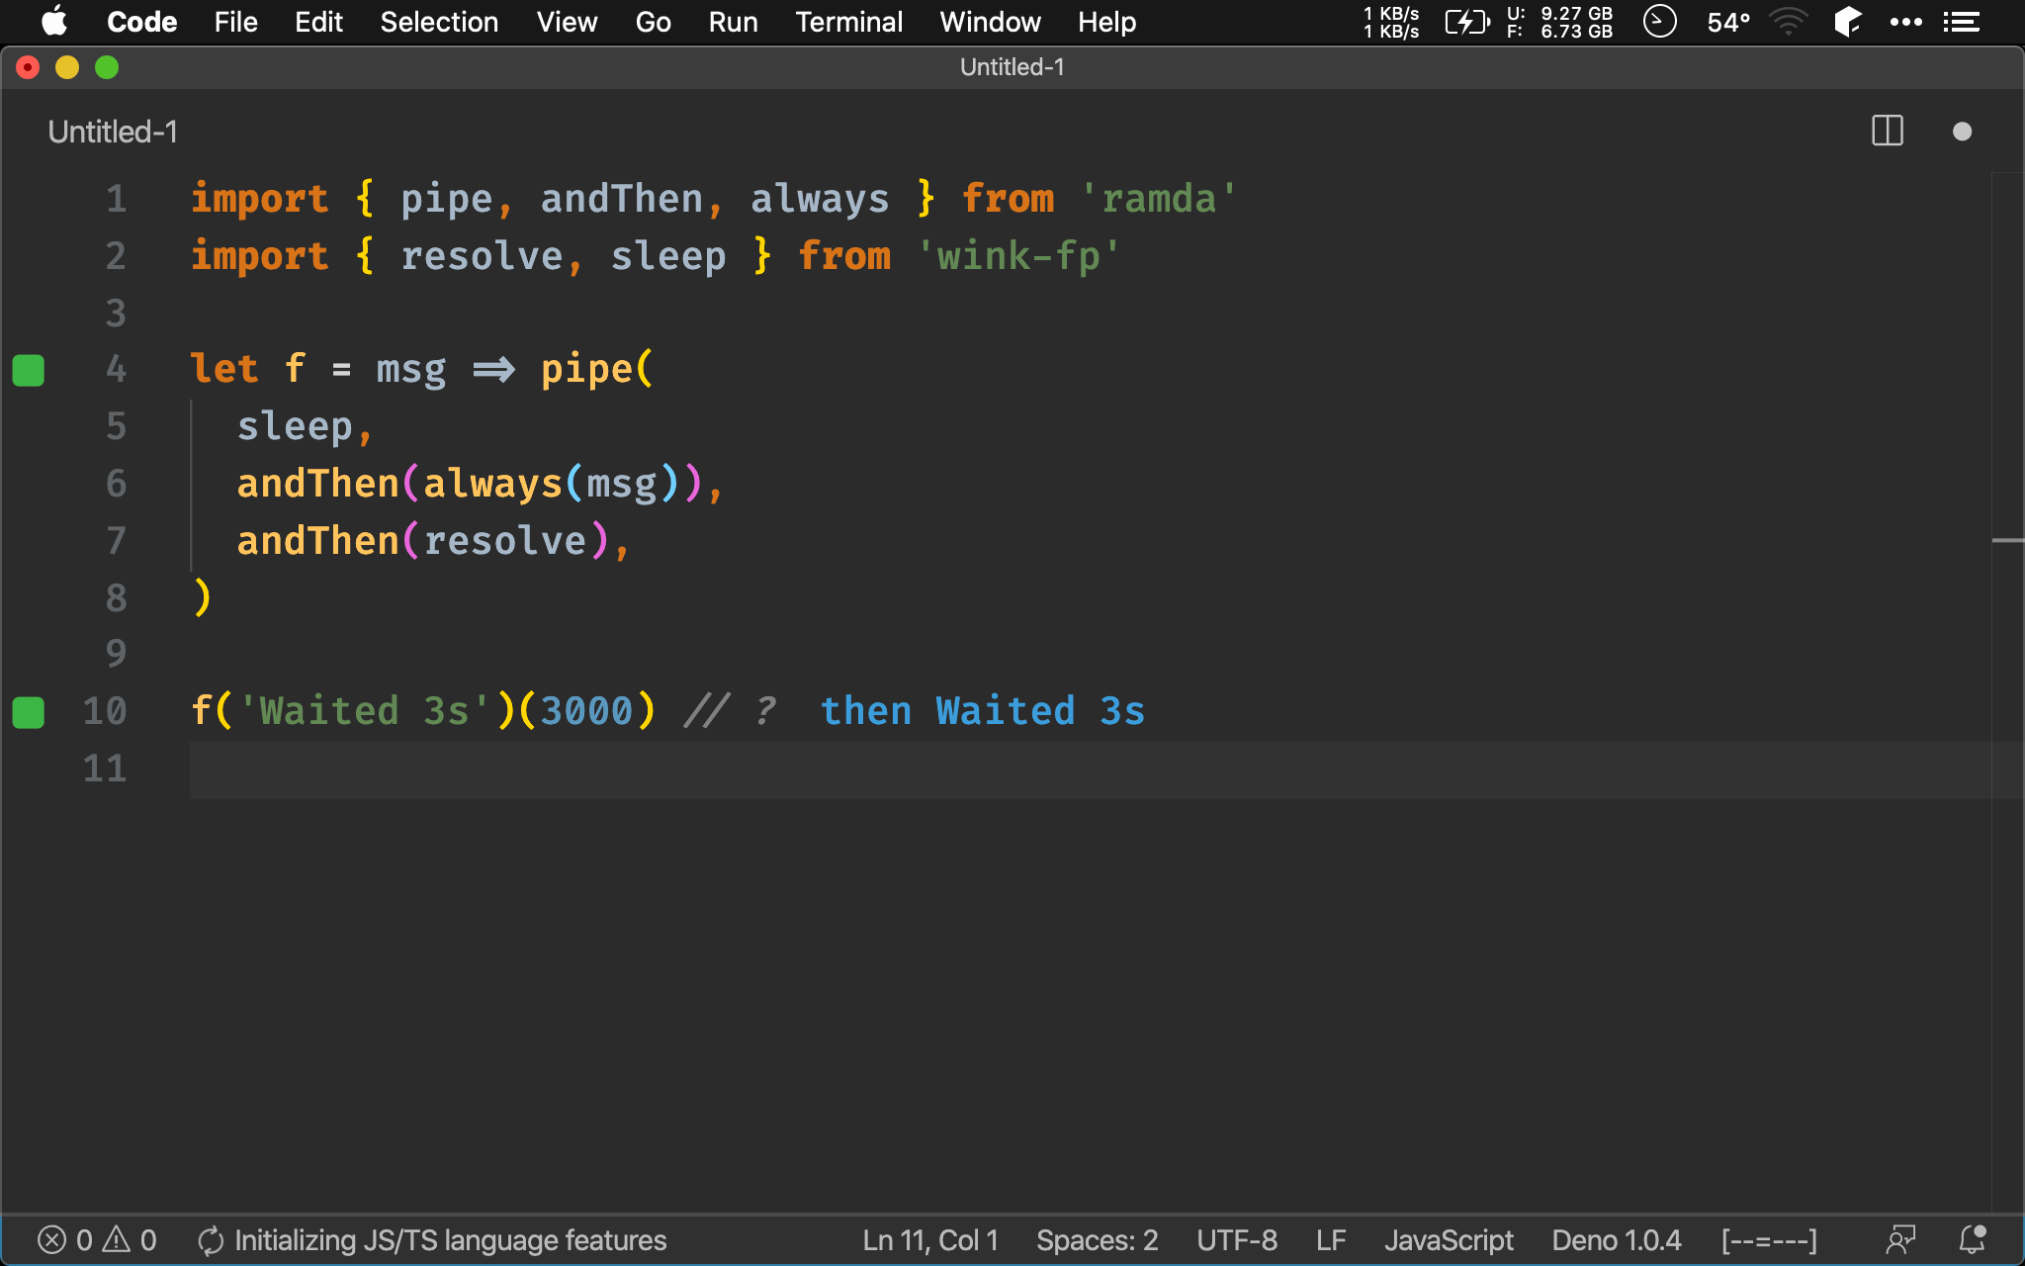Open the Selection menu

[439, 22]
